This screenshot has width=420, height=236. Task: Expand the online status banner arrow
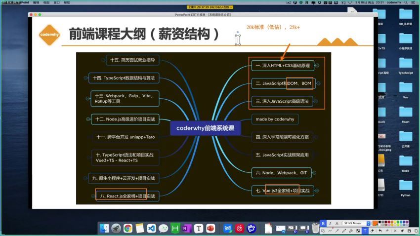click(231, 7)
